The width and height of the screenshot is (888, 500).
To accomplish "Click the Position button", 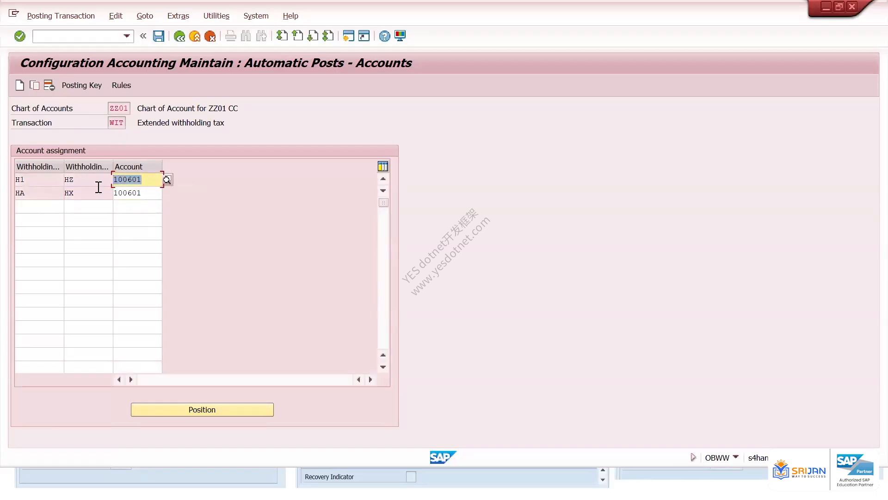I will point(202,410).
